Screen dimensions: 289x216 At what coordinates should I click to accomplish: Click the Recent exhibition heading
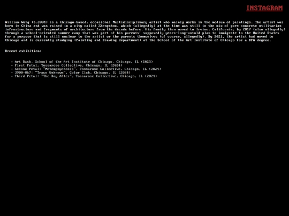point(23,51)
